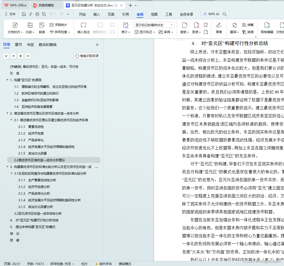The height and width of the screenshot is (266, 284).
Task: Collapse section 3. 构建最优货币区的标准比较分析
Action: [x=7, y=167]
